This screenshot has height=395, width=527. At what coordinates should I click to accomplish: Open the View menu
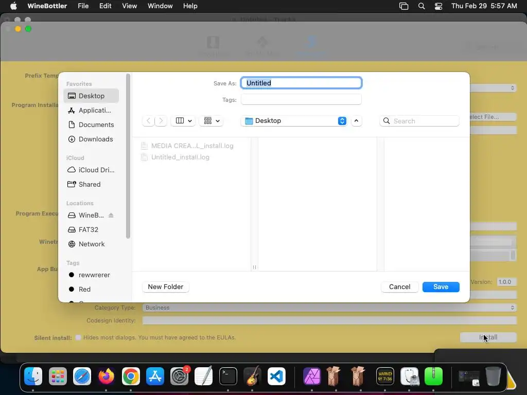pyautogui.click(x=129, y=6)
